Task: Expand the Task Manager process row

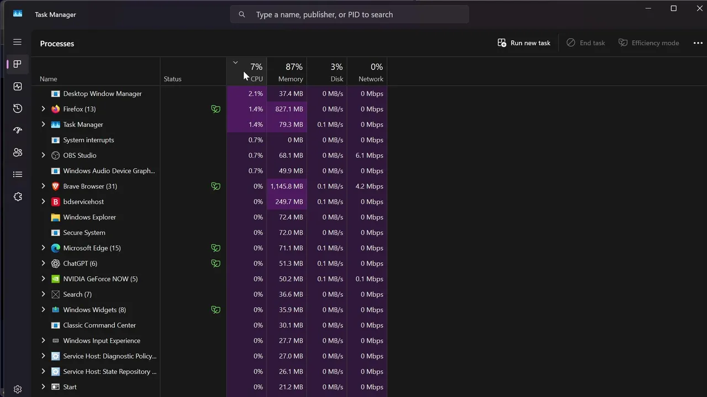Action: point(43,125)
